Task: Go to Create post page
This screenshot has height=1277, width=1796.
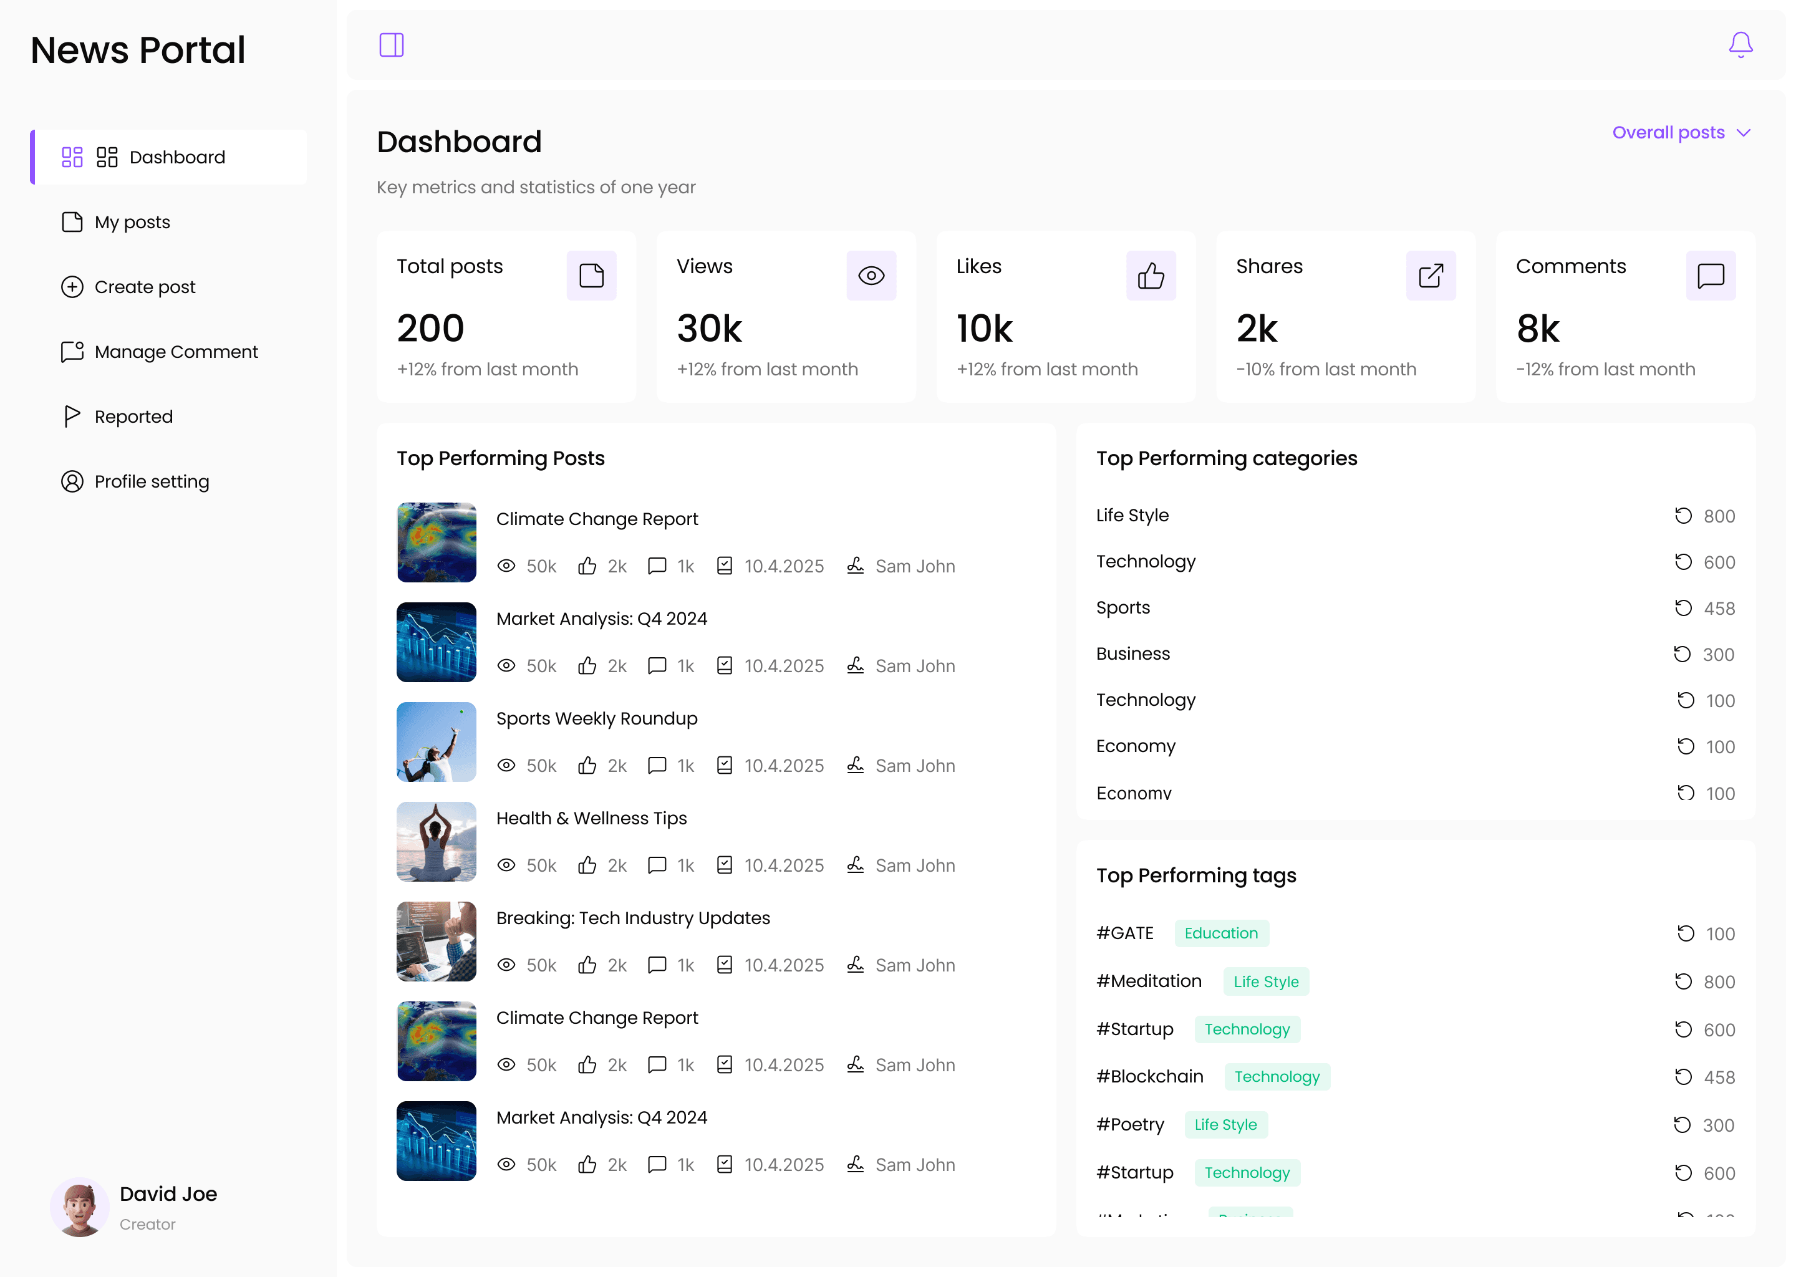Action: tap(145, 287)
